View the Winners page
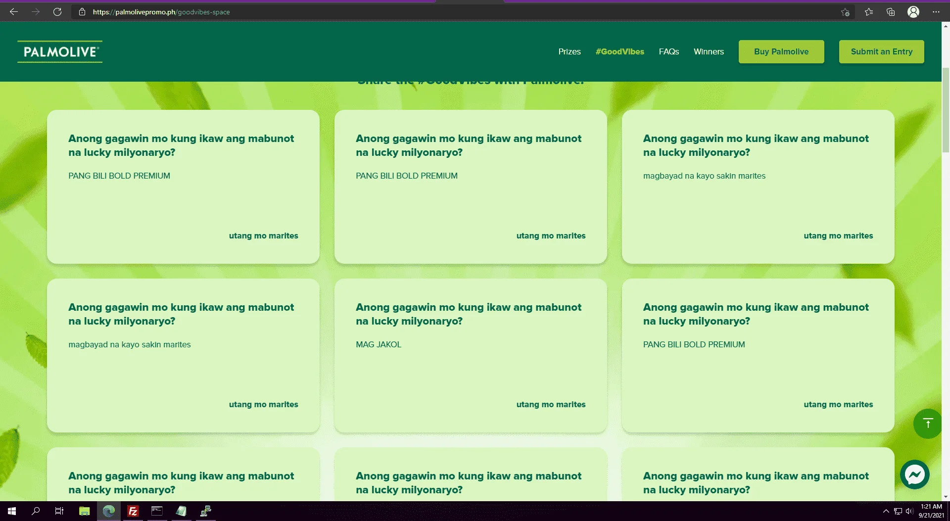 point(709,51)
